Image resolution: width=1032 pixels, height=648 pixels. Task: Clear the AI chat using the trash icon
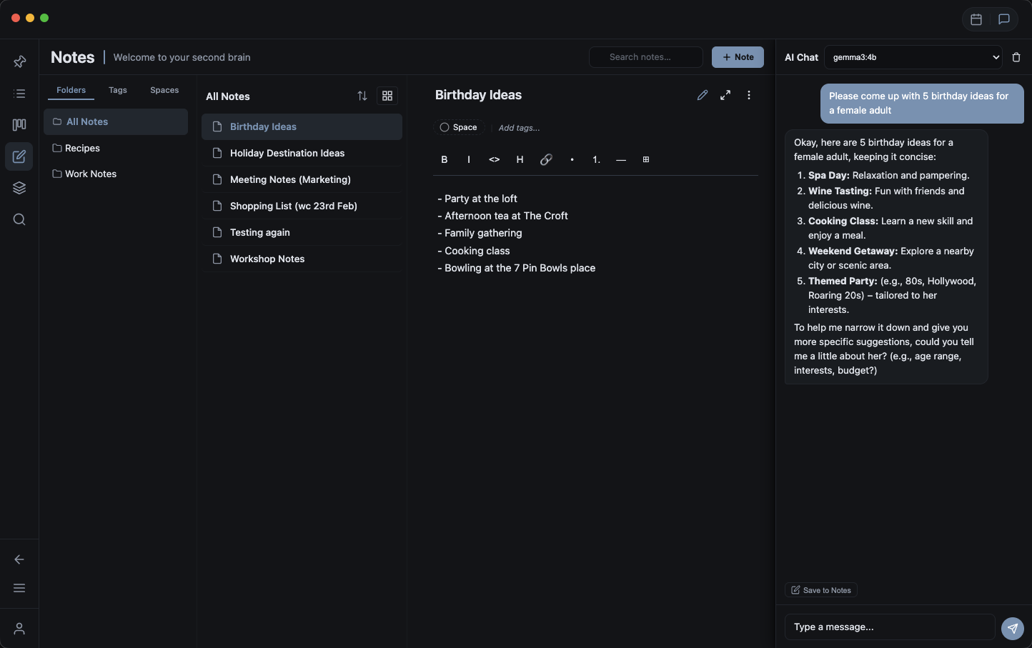1016,57
